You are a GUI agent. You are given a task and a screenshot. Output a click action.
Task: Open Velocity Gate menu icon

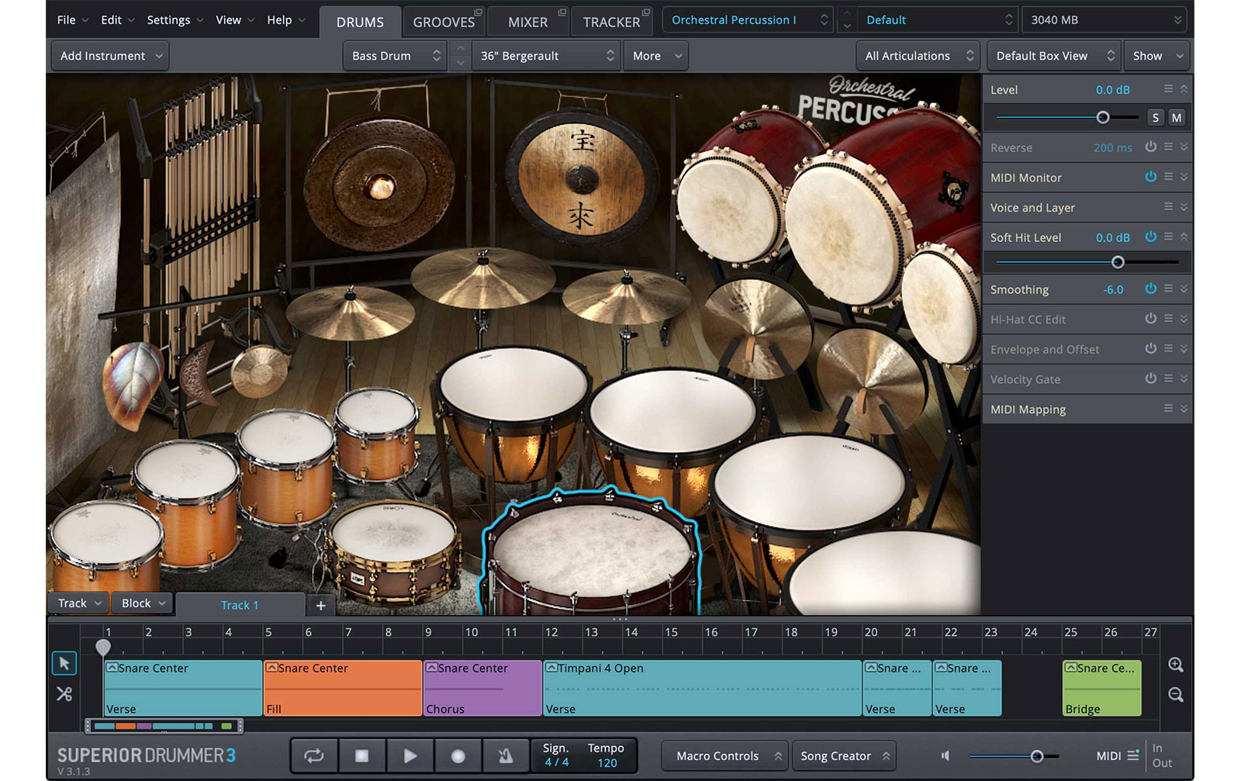(1168, 378)
